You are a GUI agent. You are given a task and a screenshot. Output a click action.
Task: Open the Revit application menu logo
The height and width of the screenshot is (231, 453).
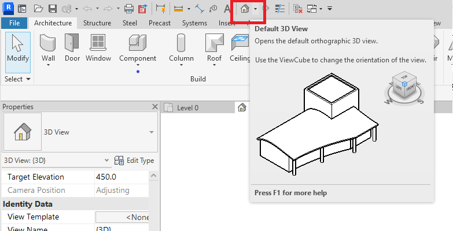coord(8,8)
